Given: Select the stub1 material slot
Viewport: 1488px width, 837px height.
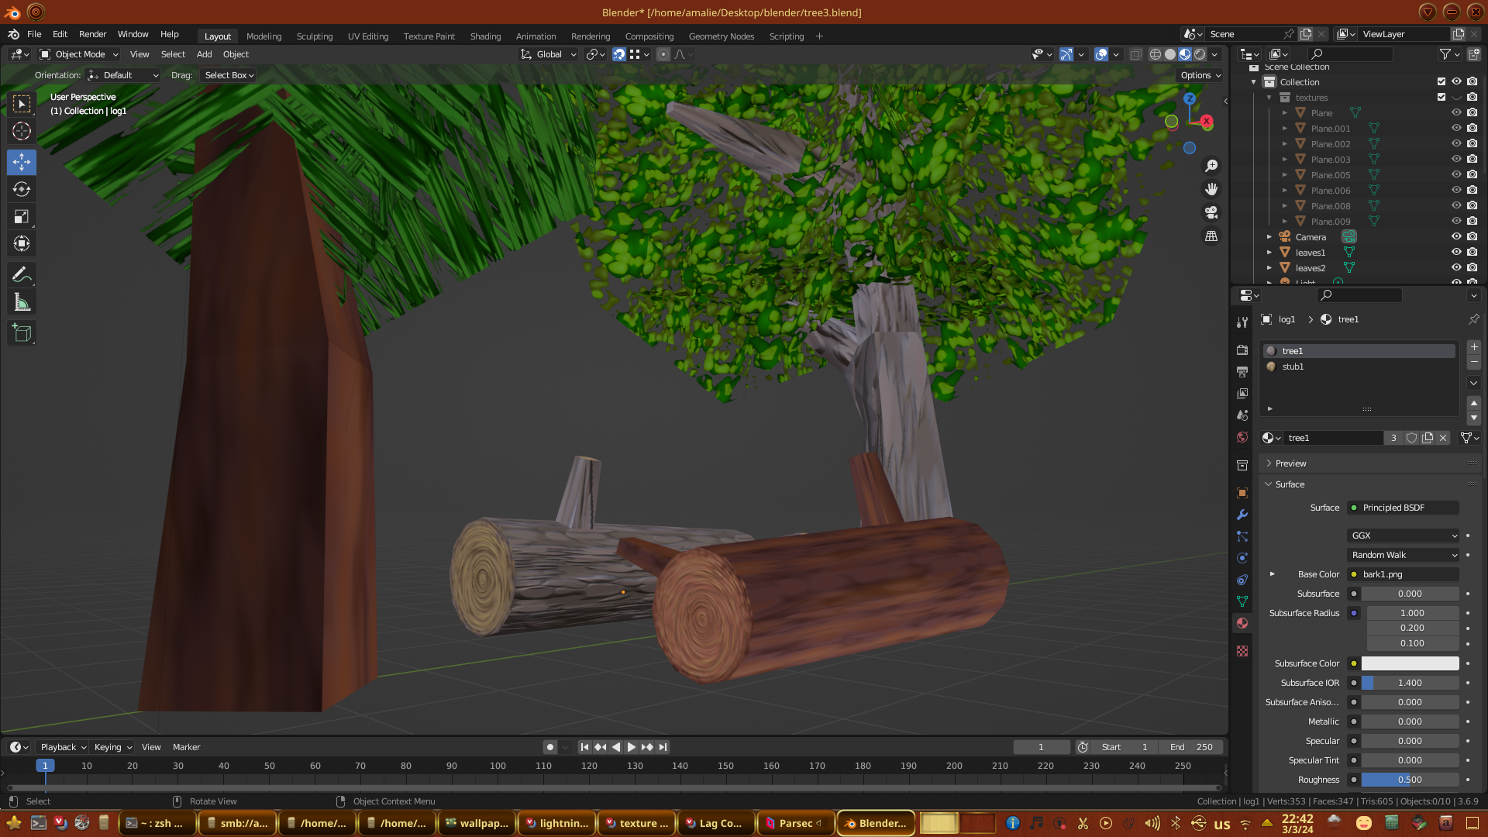Looking at the screenshot, I should point(1293,367).
